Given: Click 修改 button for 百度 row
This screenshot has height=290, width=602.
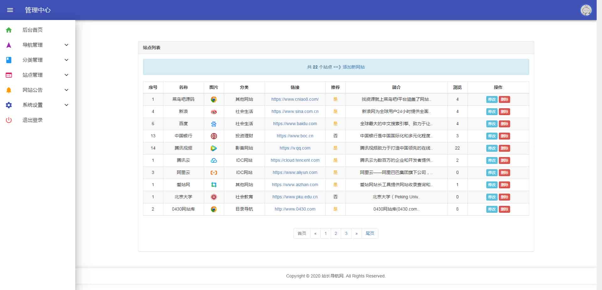Looking at the screenshot, I should [x=492, y=124].
